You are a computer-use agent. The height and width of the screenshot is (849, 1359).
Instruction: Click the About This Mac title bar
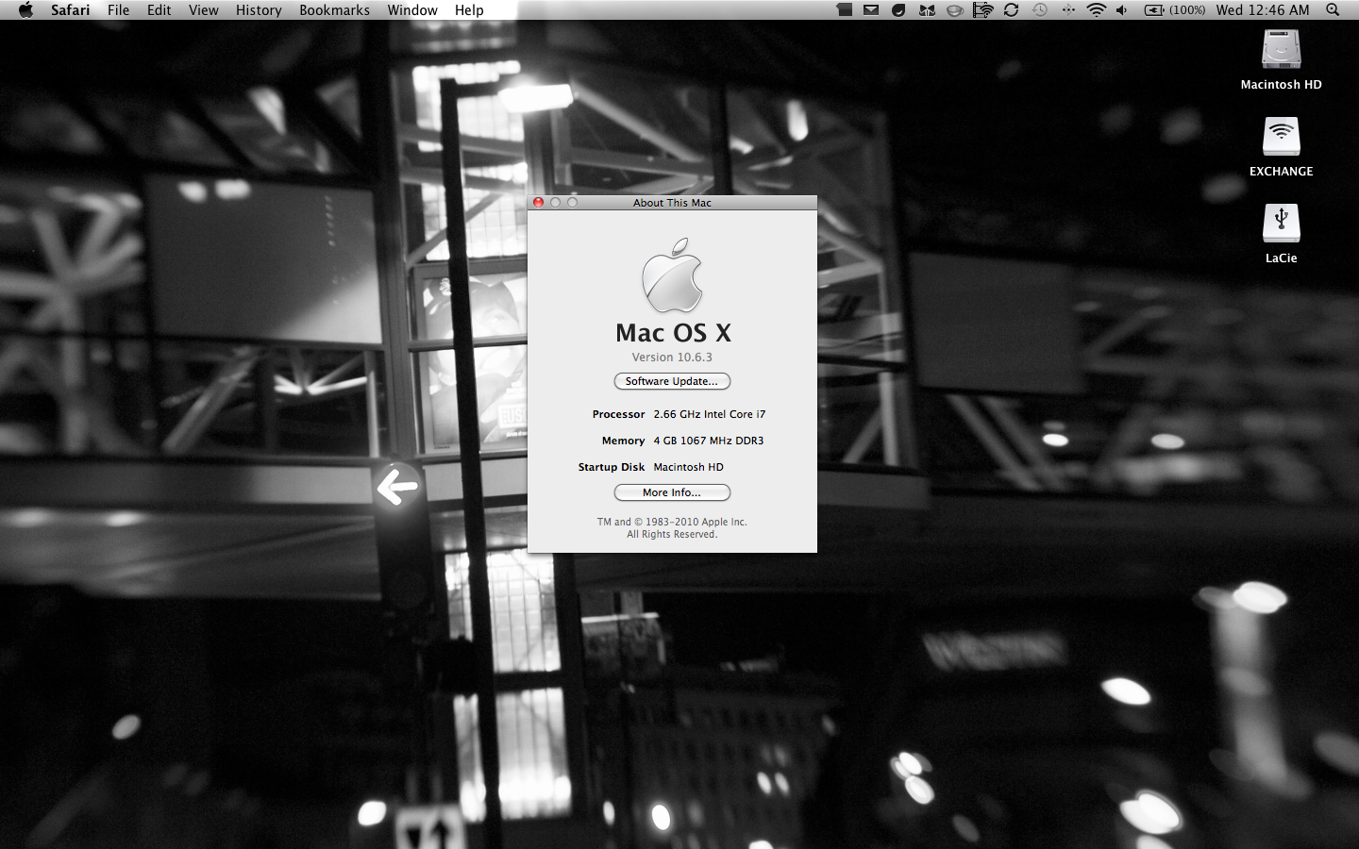point(672,203)
